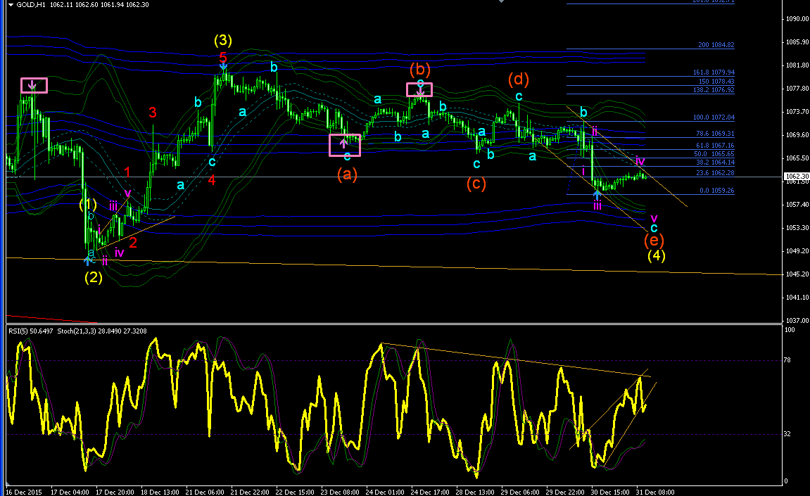This screenshot has height=496, width=810.
Task: Click the 29 Dec 06:00 time label
Action: tap(520, 492)
